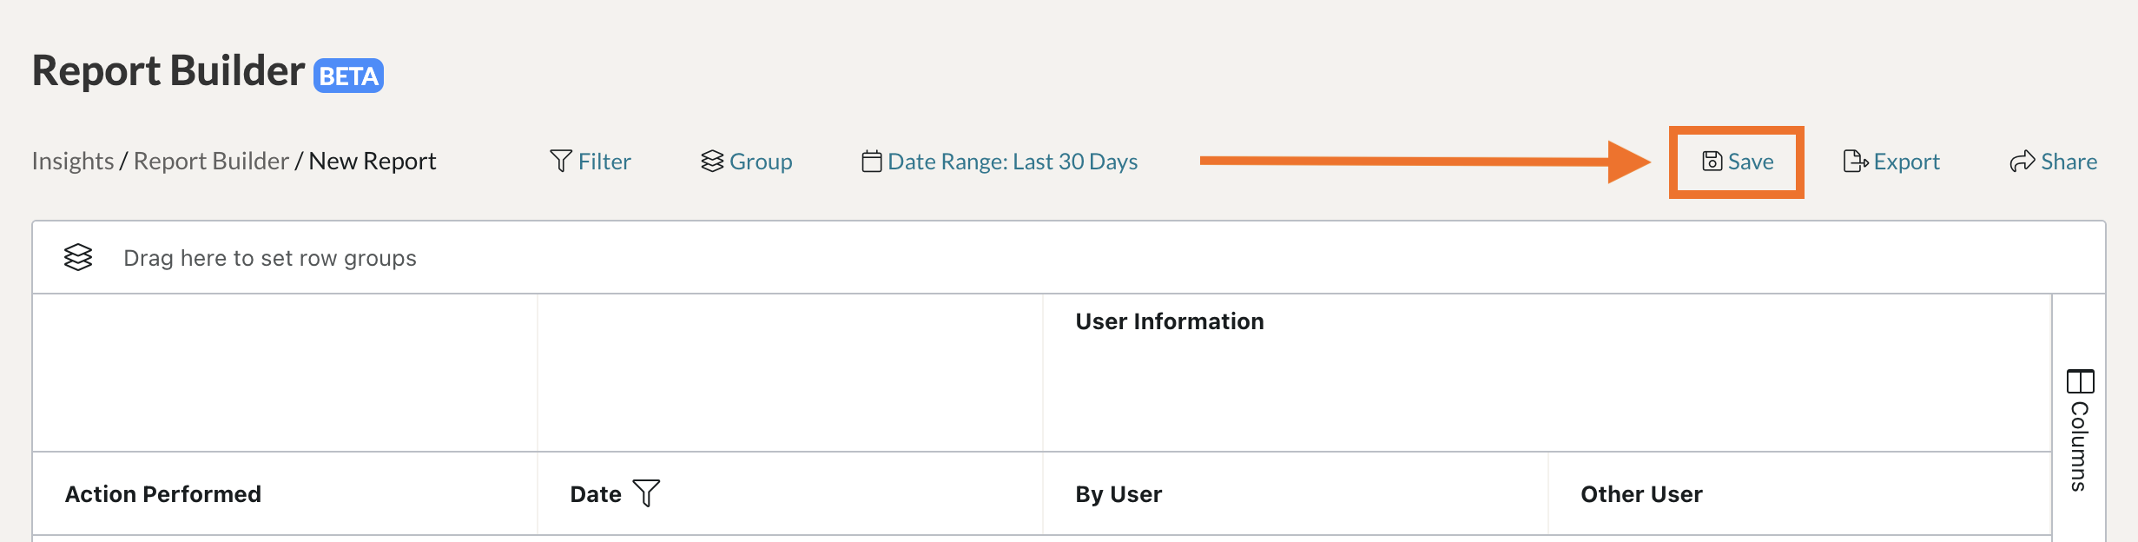Click the Columns panel icon

point(2080,381)
